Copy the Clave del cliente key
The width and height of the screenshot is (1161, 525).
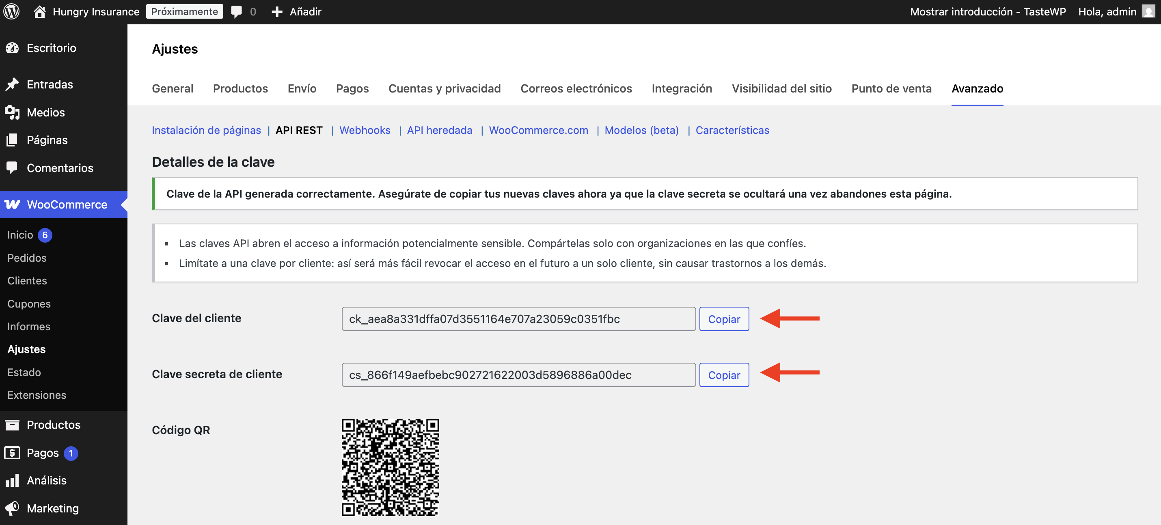click(x=724, y=319)
